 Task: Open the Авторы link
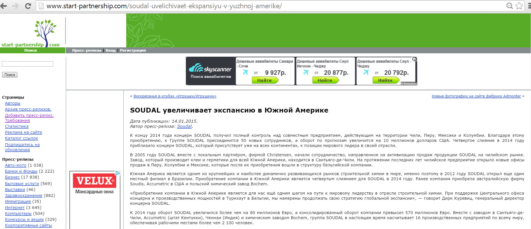pos(13,103)
